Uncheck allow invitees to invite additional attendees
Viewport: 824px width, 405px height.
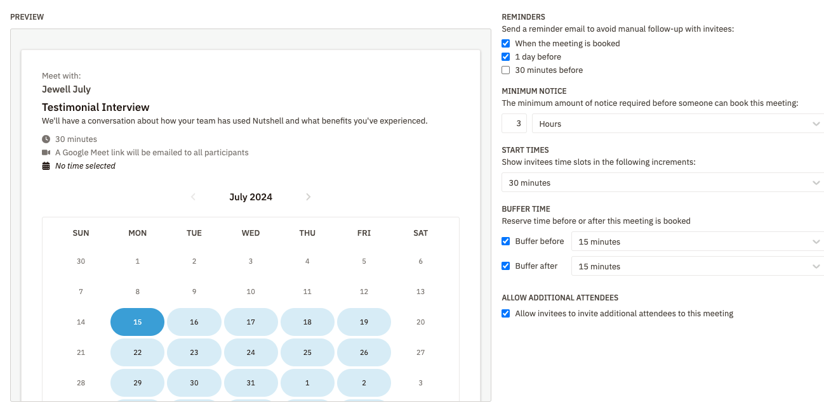(506, 314)
